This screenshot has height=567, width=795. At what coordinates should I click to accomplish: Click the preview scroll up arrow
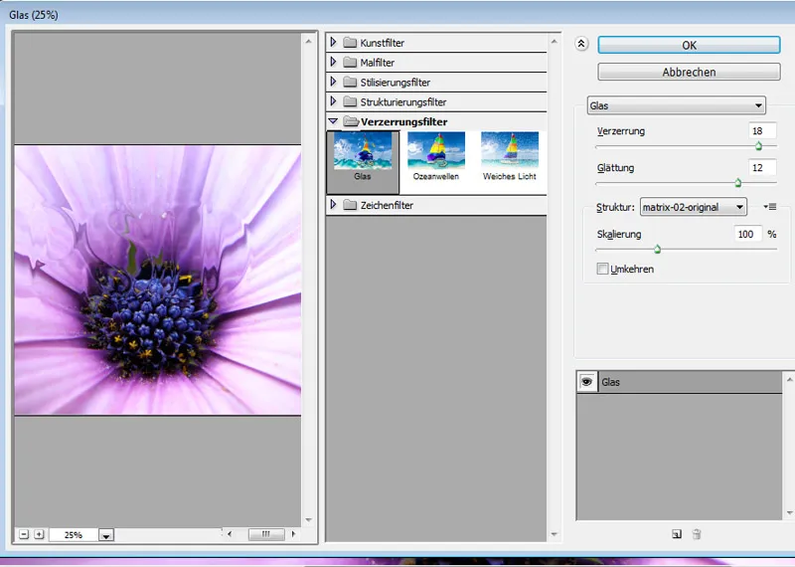point(309,41)
